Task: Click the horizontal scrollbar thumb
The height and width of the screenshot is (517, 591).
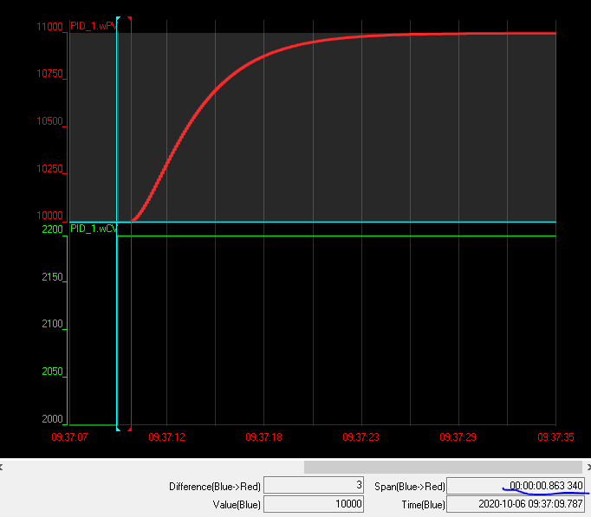Action: tap(444, 468)
